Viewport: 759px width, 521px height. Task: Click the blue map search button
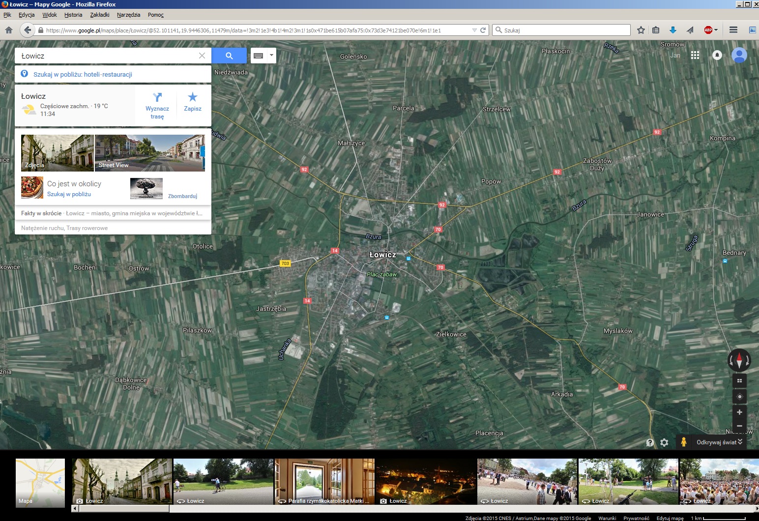tap(229, 56)
